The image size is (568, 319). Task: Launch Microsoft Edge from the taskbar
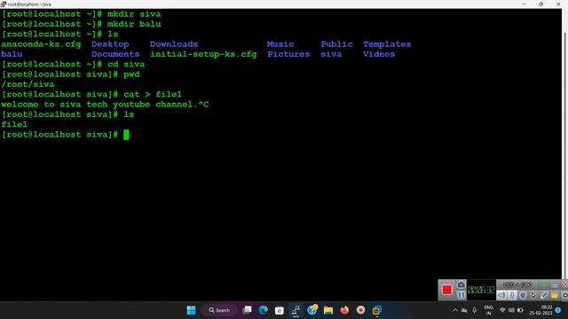(x=264, y=310)
